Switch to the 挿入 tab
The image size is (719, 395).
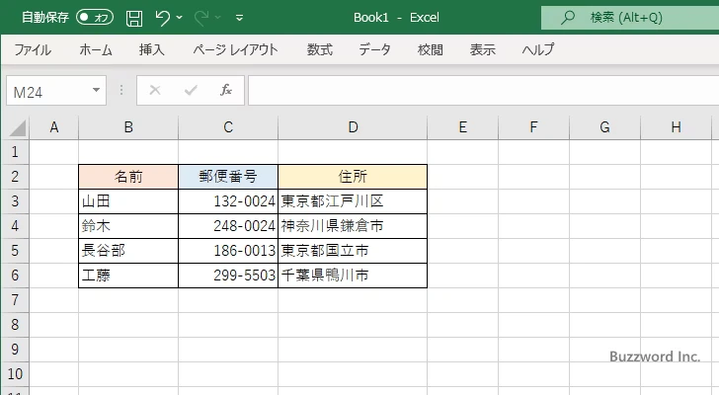(152, 49)
